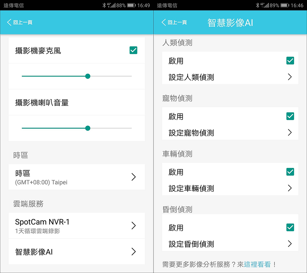Open 設定昏倒偵測 settings
The width and height of the screenshot is (307, 273).
click(230, 244)
